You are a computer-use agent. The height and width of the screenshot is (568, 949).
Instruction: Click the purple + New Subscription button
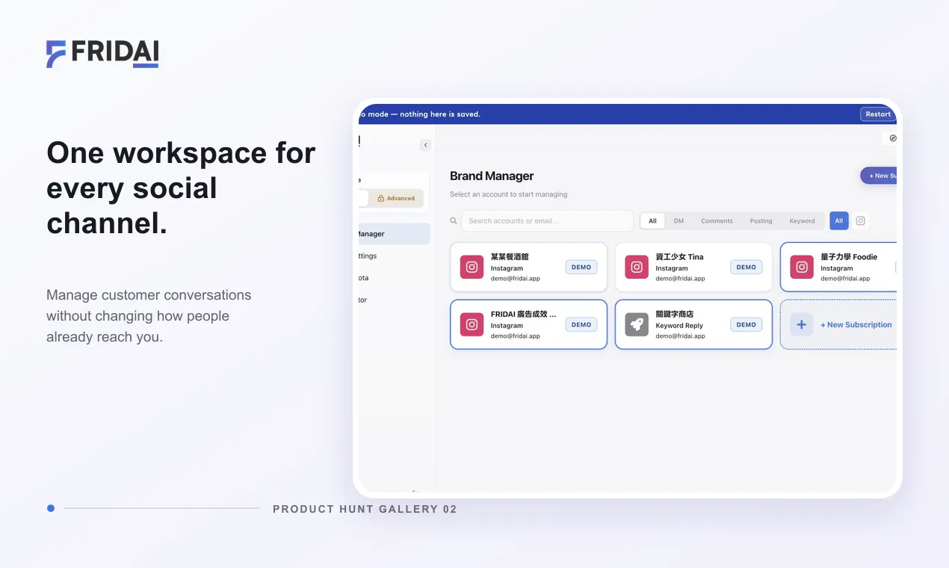[x=880, y=176]
